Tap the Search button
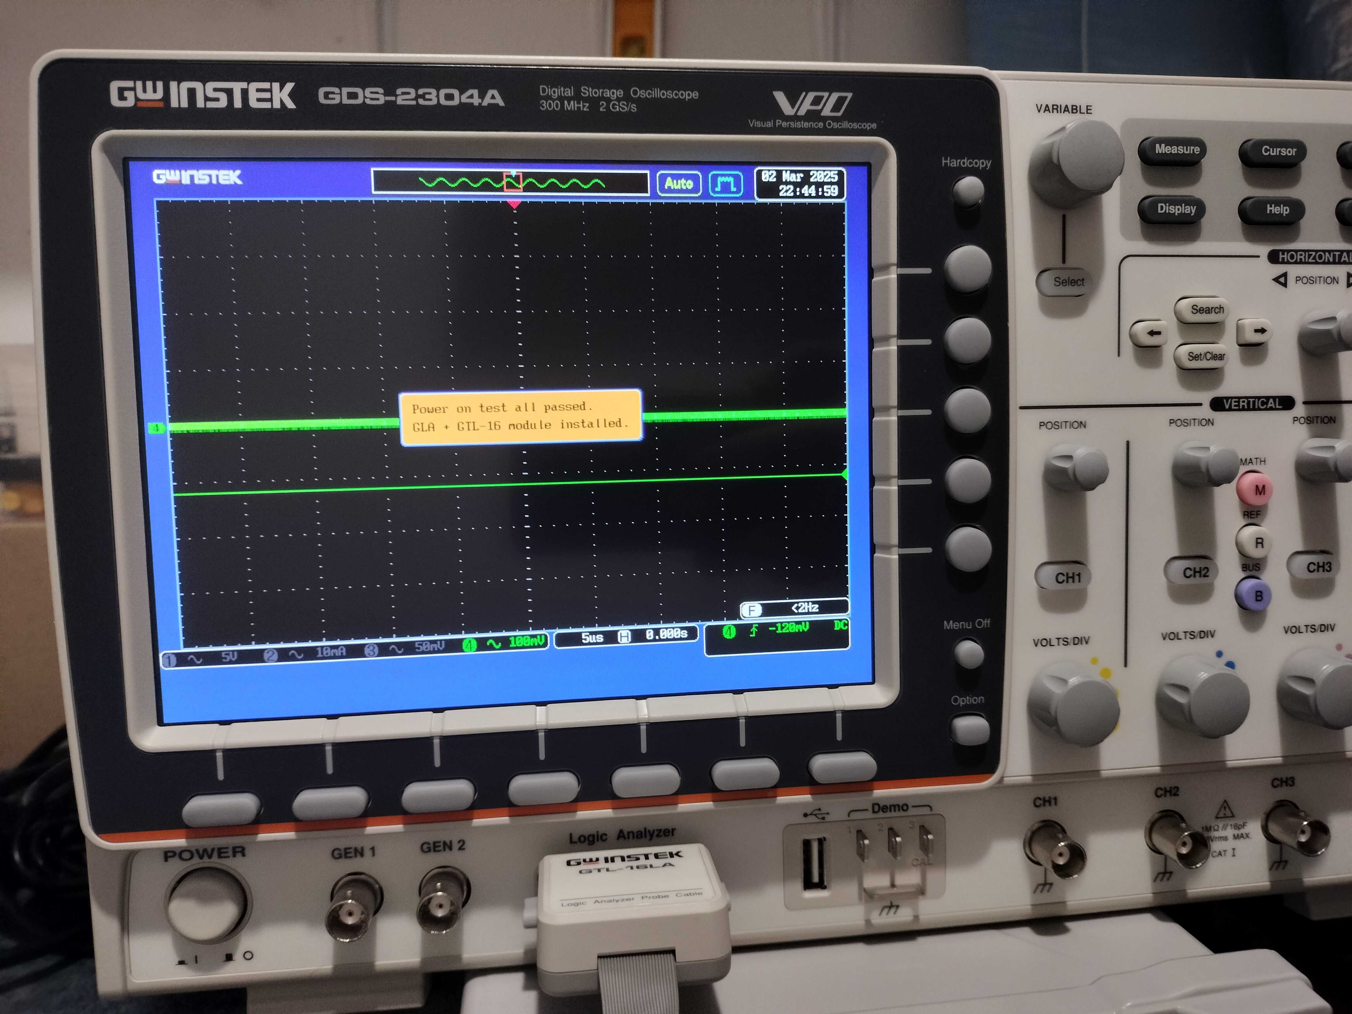The height and width of the screenshot is (1014, 1352). (1201, 310)
